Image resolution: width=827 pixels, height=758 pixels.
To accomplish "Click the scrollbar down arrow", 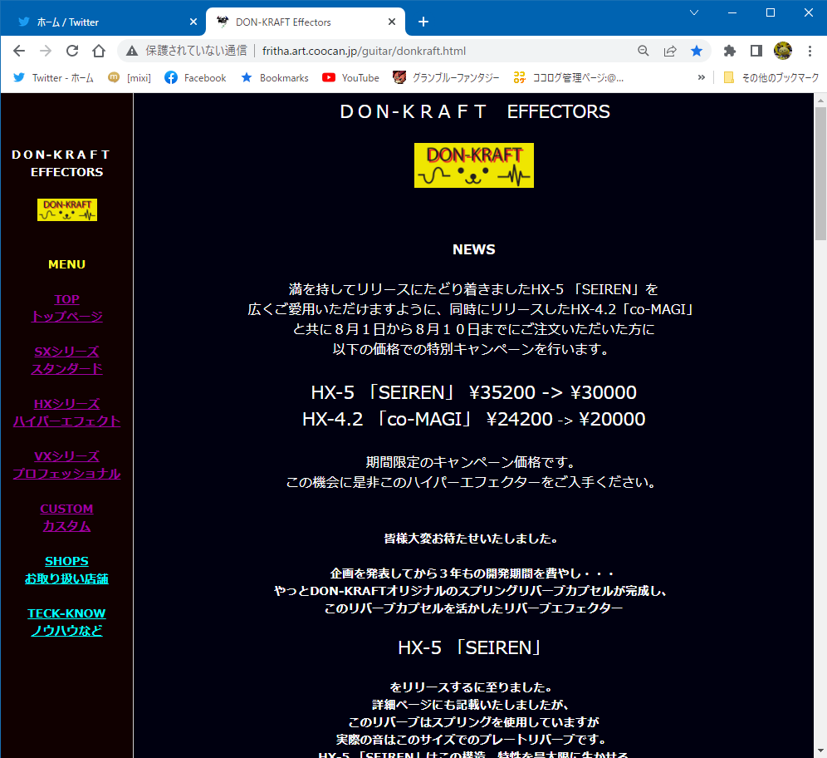I will tap(820, 751).
